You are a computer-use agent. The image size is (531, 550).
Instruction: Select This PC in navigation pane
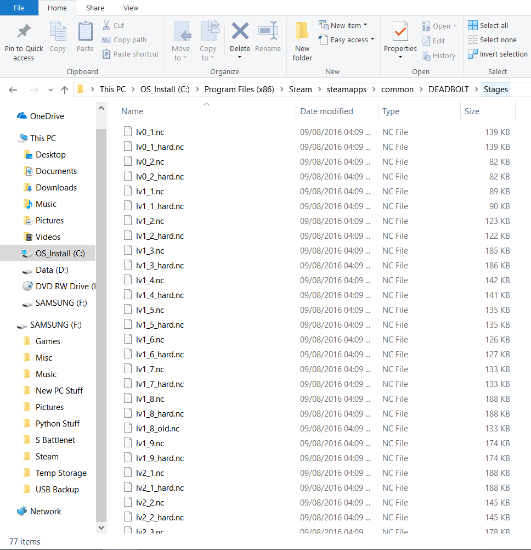click(36, 138)
